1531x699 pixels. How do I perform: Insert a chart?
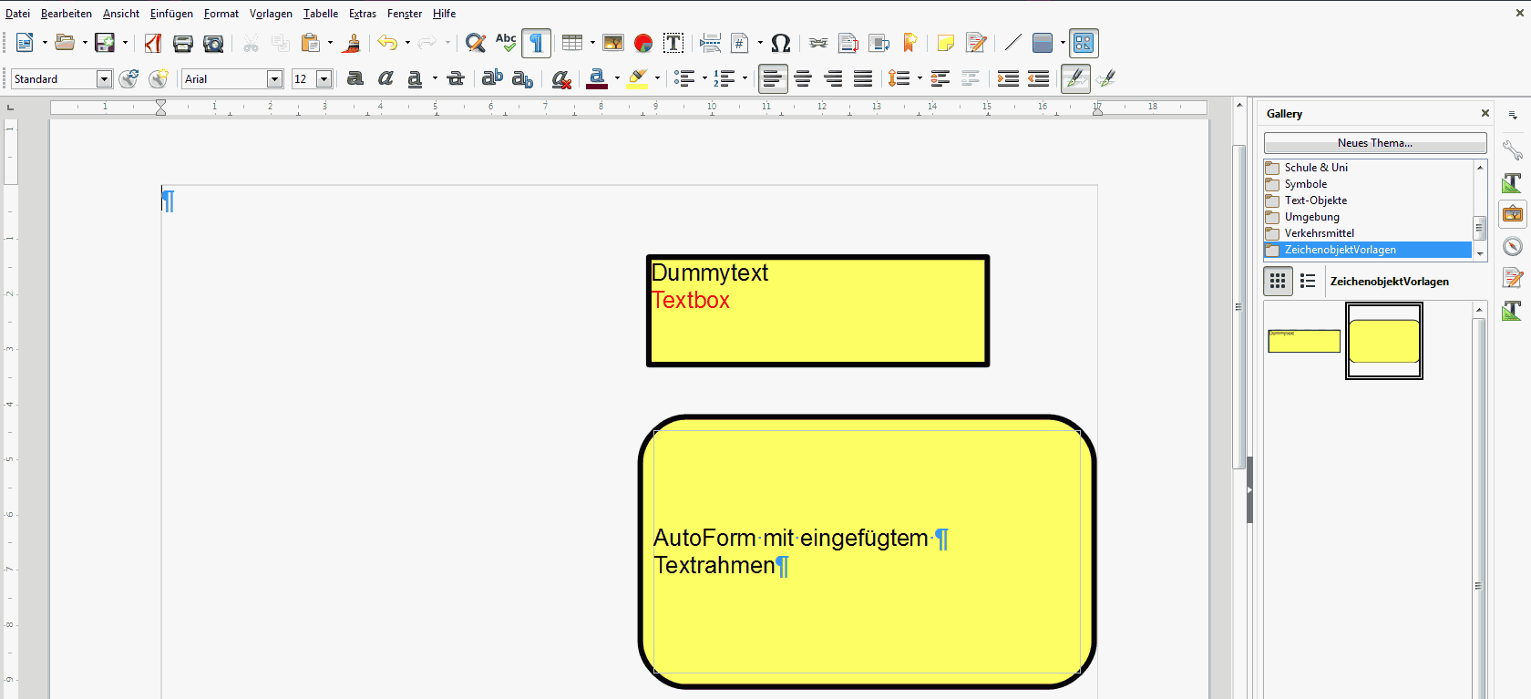(x=643, y=43)
